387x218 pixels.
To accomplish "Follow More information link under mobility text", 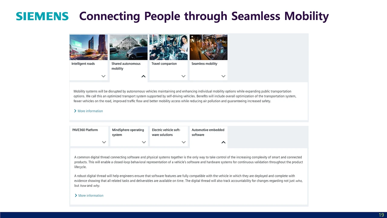I will [x=90, y=111].
